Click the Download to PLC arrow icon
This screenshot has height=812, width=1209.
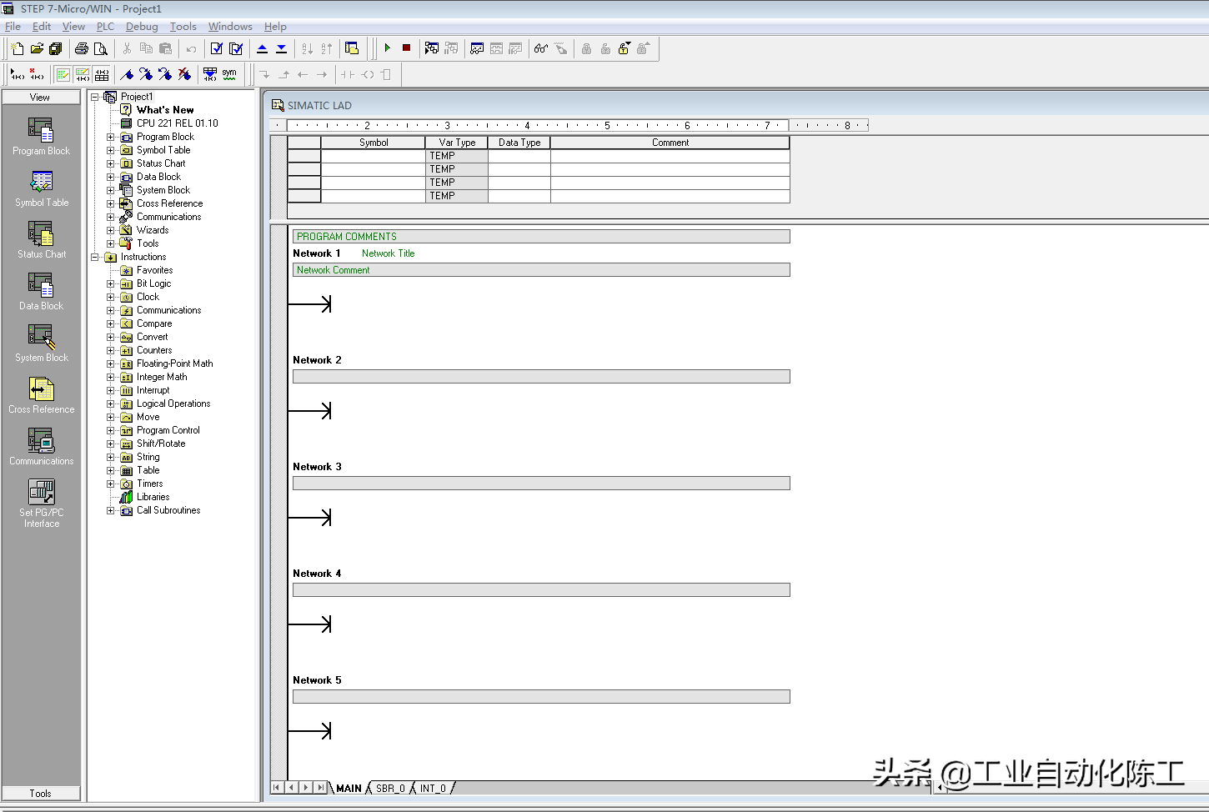pyautogui.click(x=281, y=48)
